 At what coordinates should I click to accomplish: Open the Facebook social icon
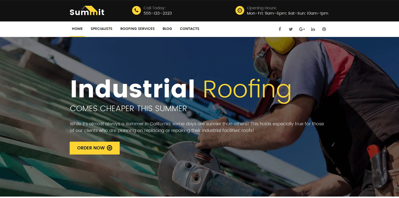pos(280,29)
